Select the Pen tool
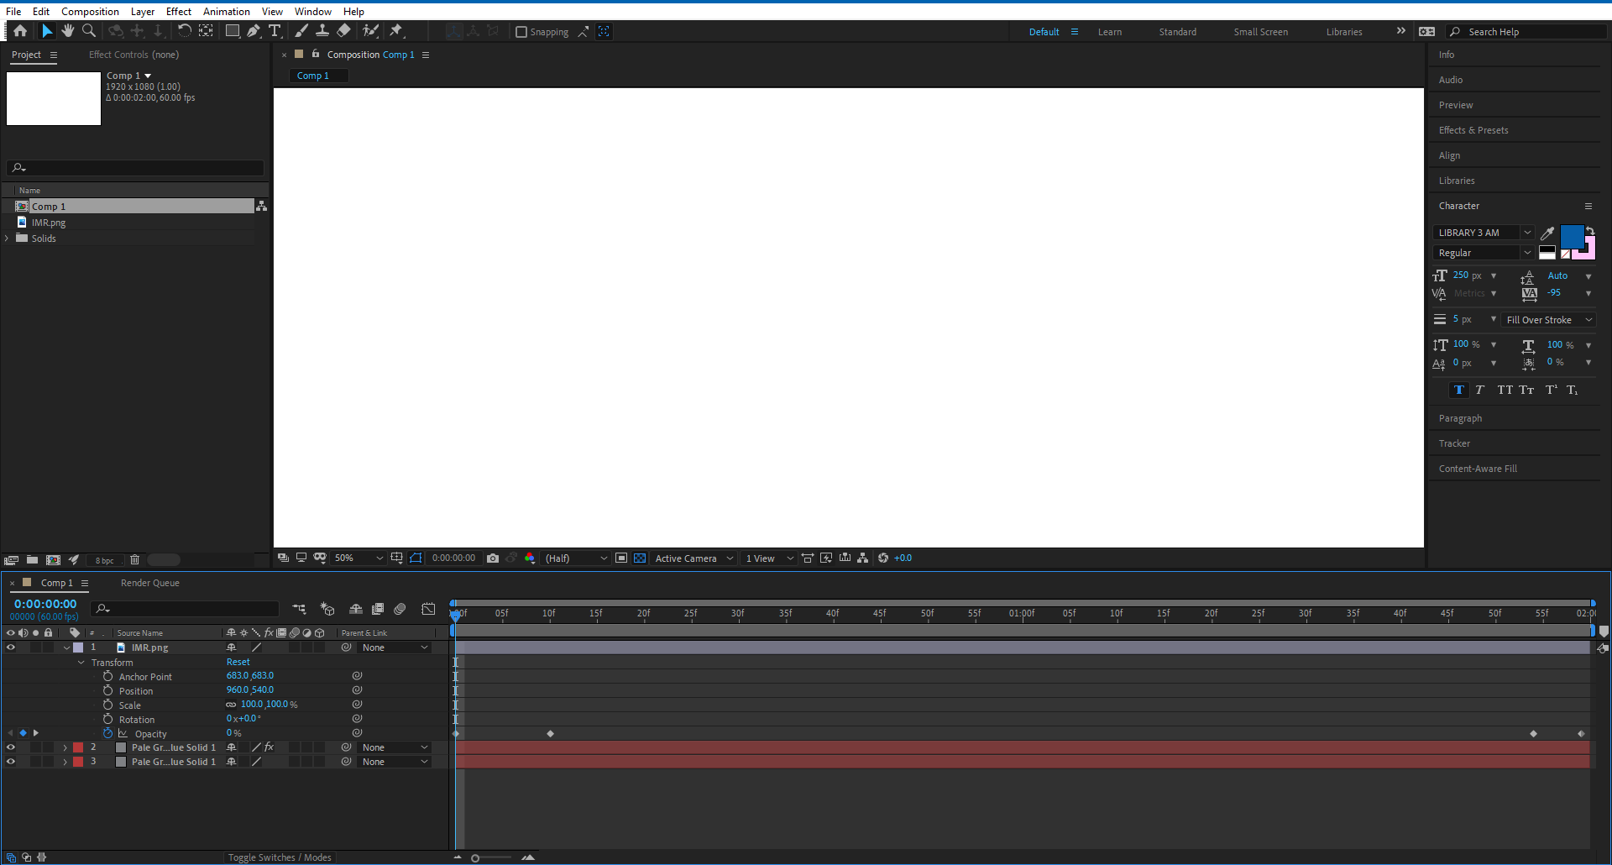This screenshot has height=865, width=1612. (254, 31)
